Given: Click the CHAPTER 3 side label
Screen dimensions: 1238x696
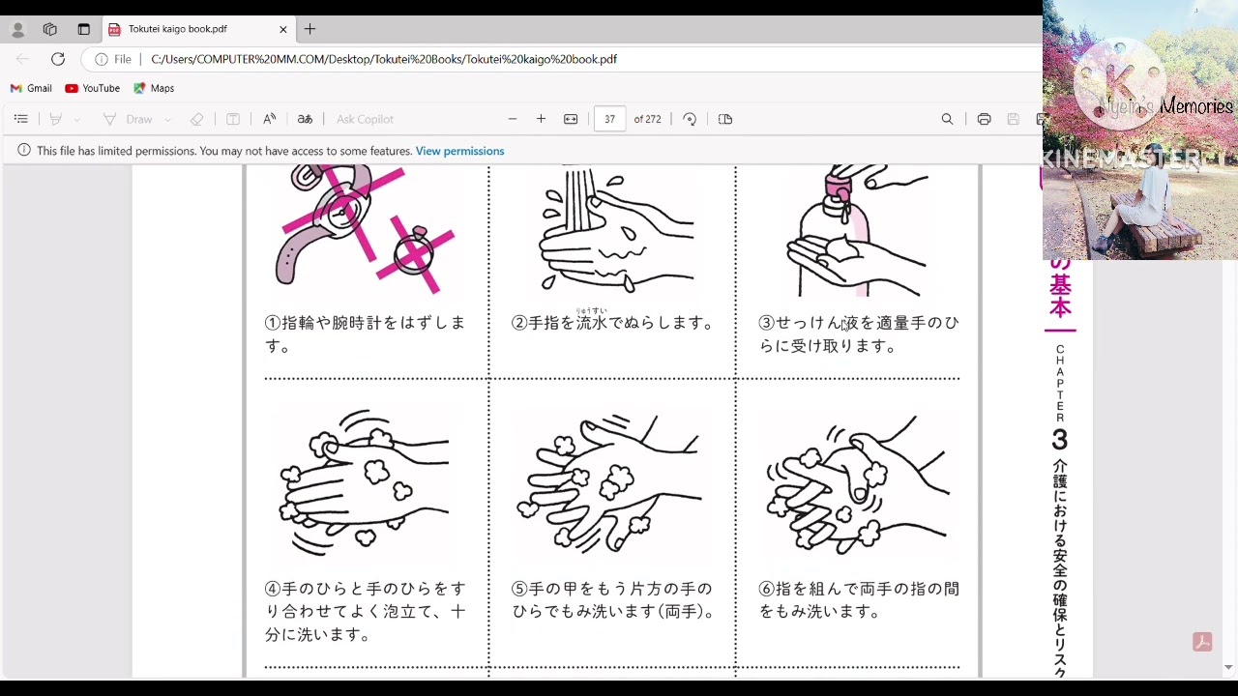Looking at the screenshot, I should coord(1060,396).
